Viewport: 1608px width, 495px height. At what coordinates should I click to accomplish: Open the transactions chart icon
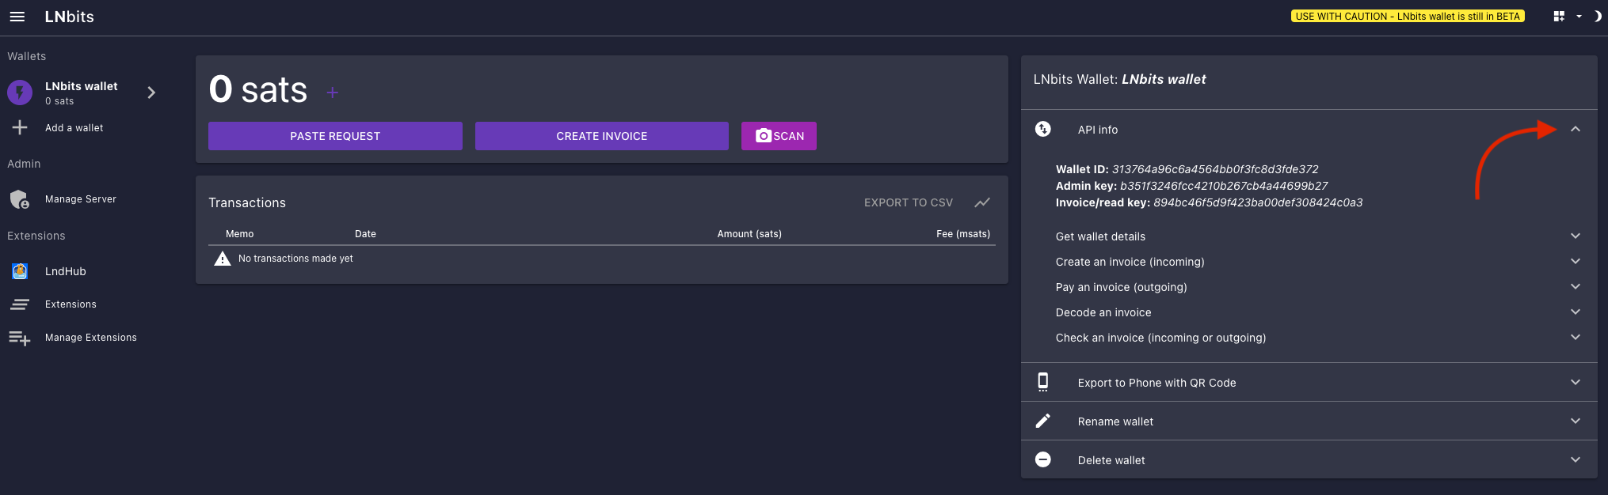click(x=982, y=202)
